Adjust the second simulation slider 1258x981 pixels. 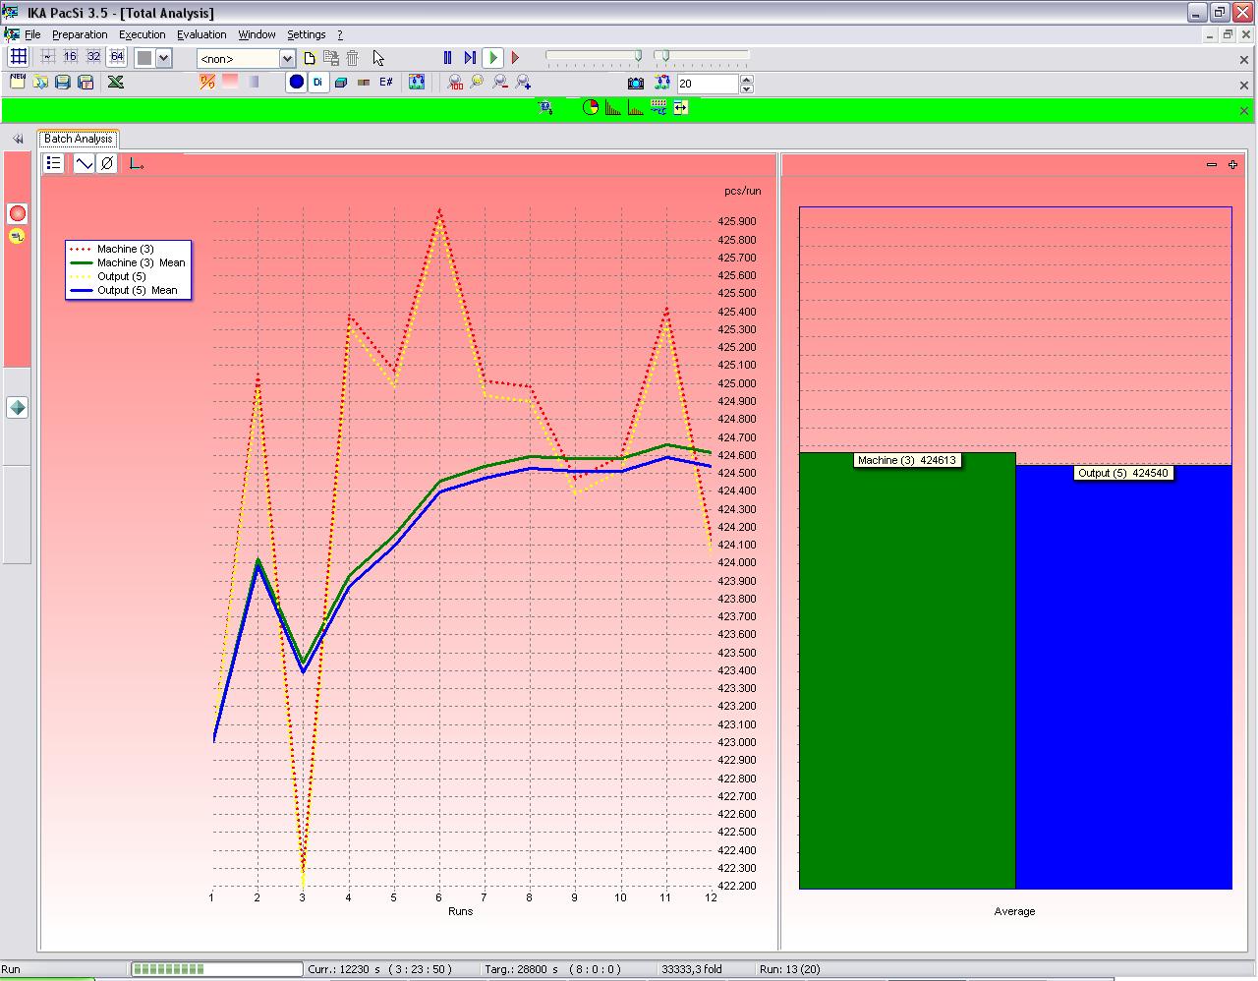pyautogui.click(x=702, y=57)
